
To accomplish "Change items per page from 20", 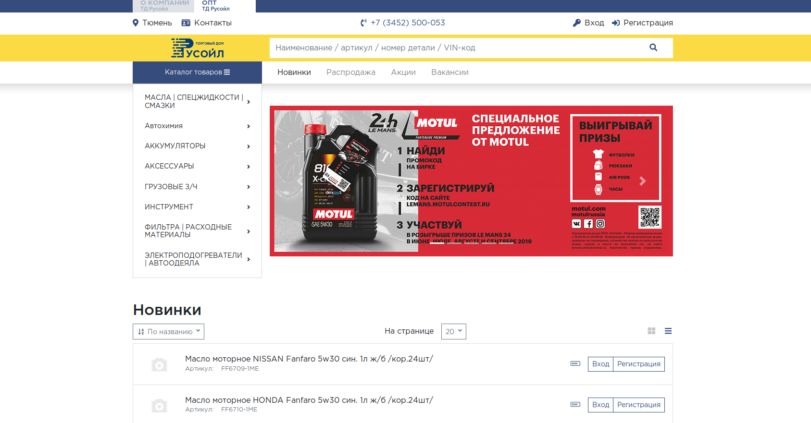I will coord(454,331).
